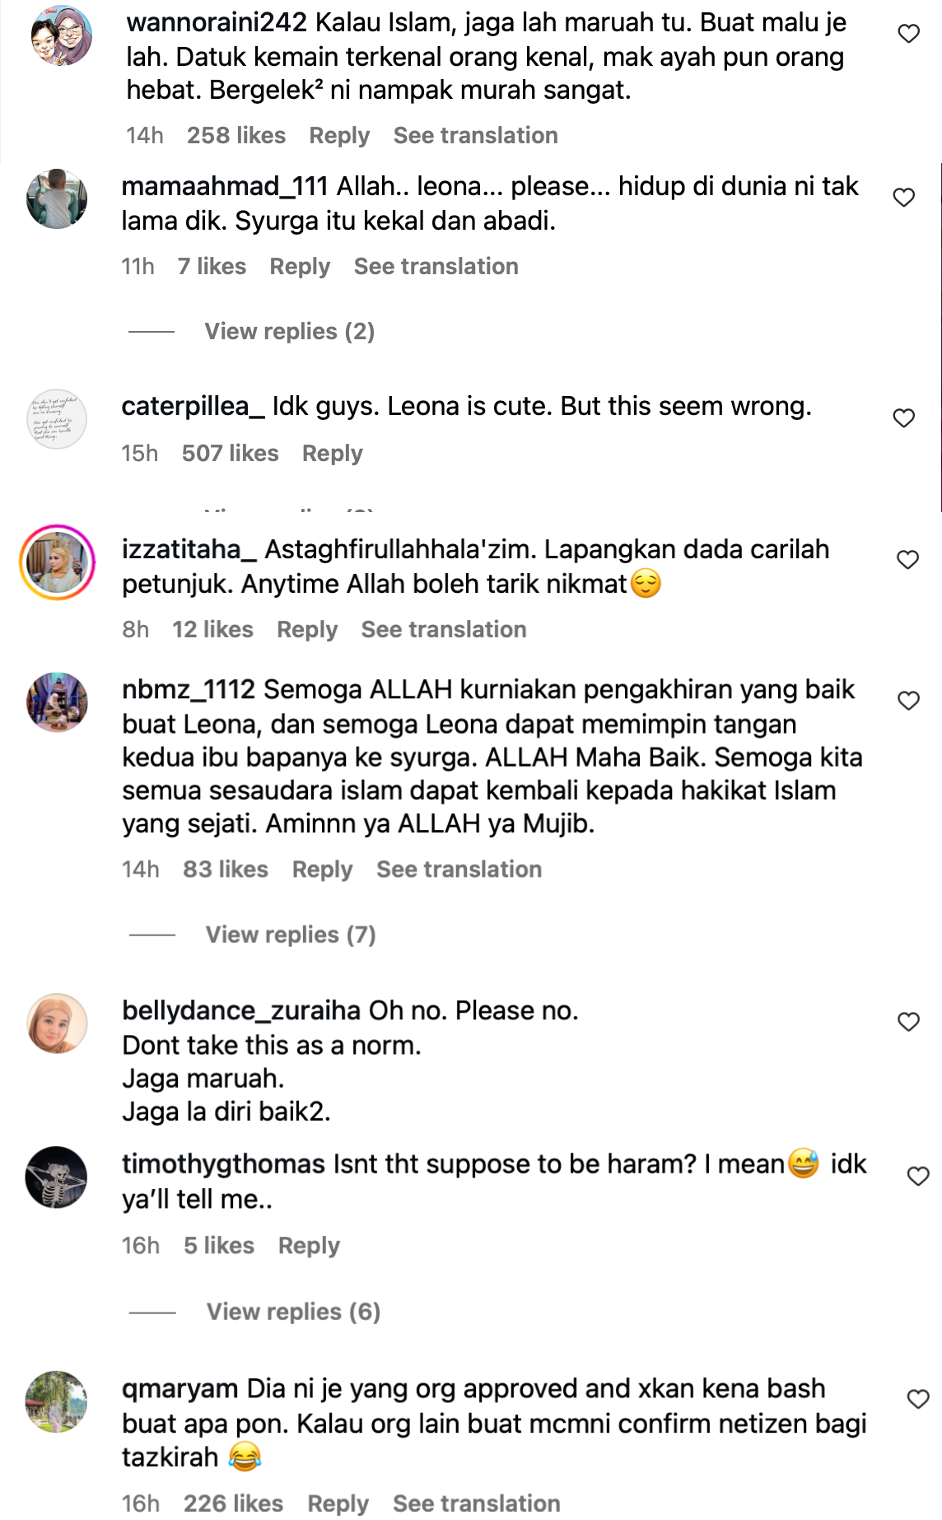Click See translation on wannoraini242's comment
The height and width of the screenshot is (1520, 942).
pos(475,135)
